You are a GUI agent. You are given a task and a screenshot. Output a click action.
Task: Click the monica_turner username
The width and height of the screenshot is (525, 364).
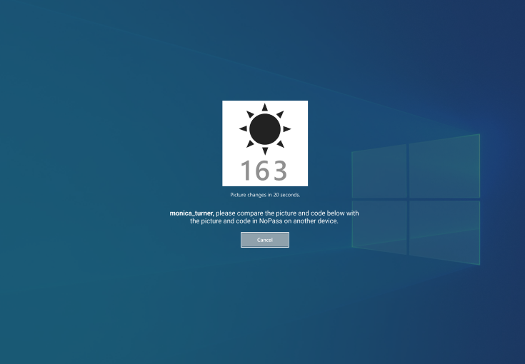[x=191, y=213]
